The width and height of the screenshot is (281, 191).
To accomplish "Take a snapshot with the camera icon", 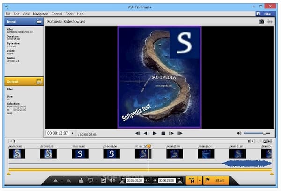I will pyautogui.click(x=261, y=22).
